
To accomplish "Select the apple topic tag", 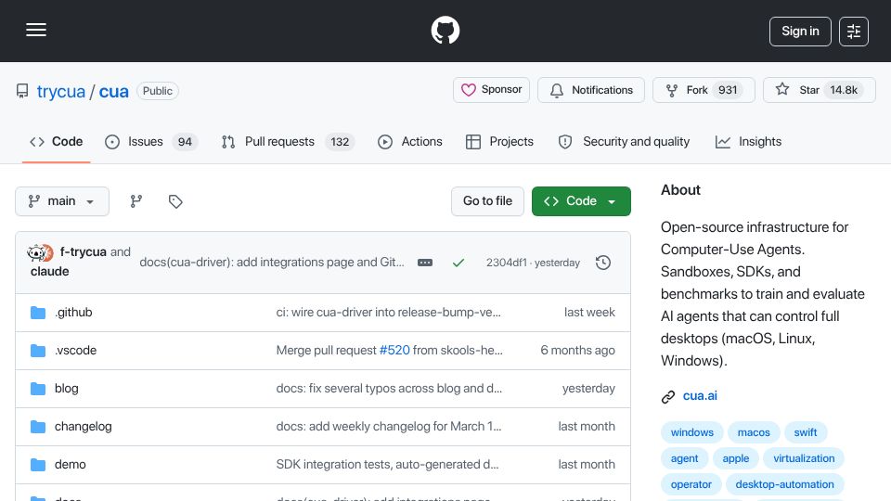I will (735, 458).
